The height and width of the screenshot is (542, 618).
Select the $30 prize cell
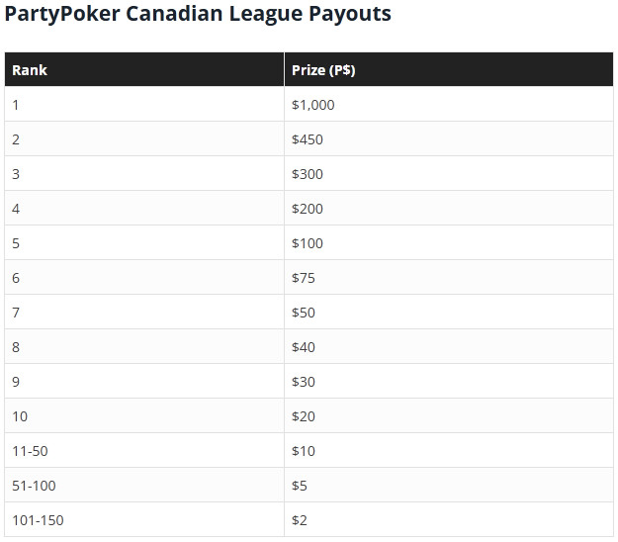pyautogui.click(x=449, y=382)
